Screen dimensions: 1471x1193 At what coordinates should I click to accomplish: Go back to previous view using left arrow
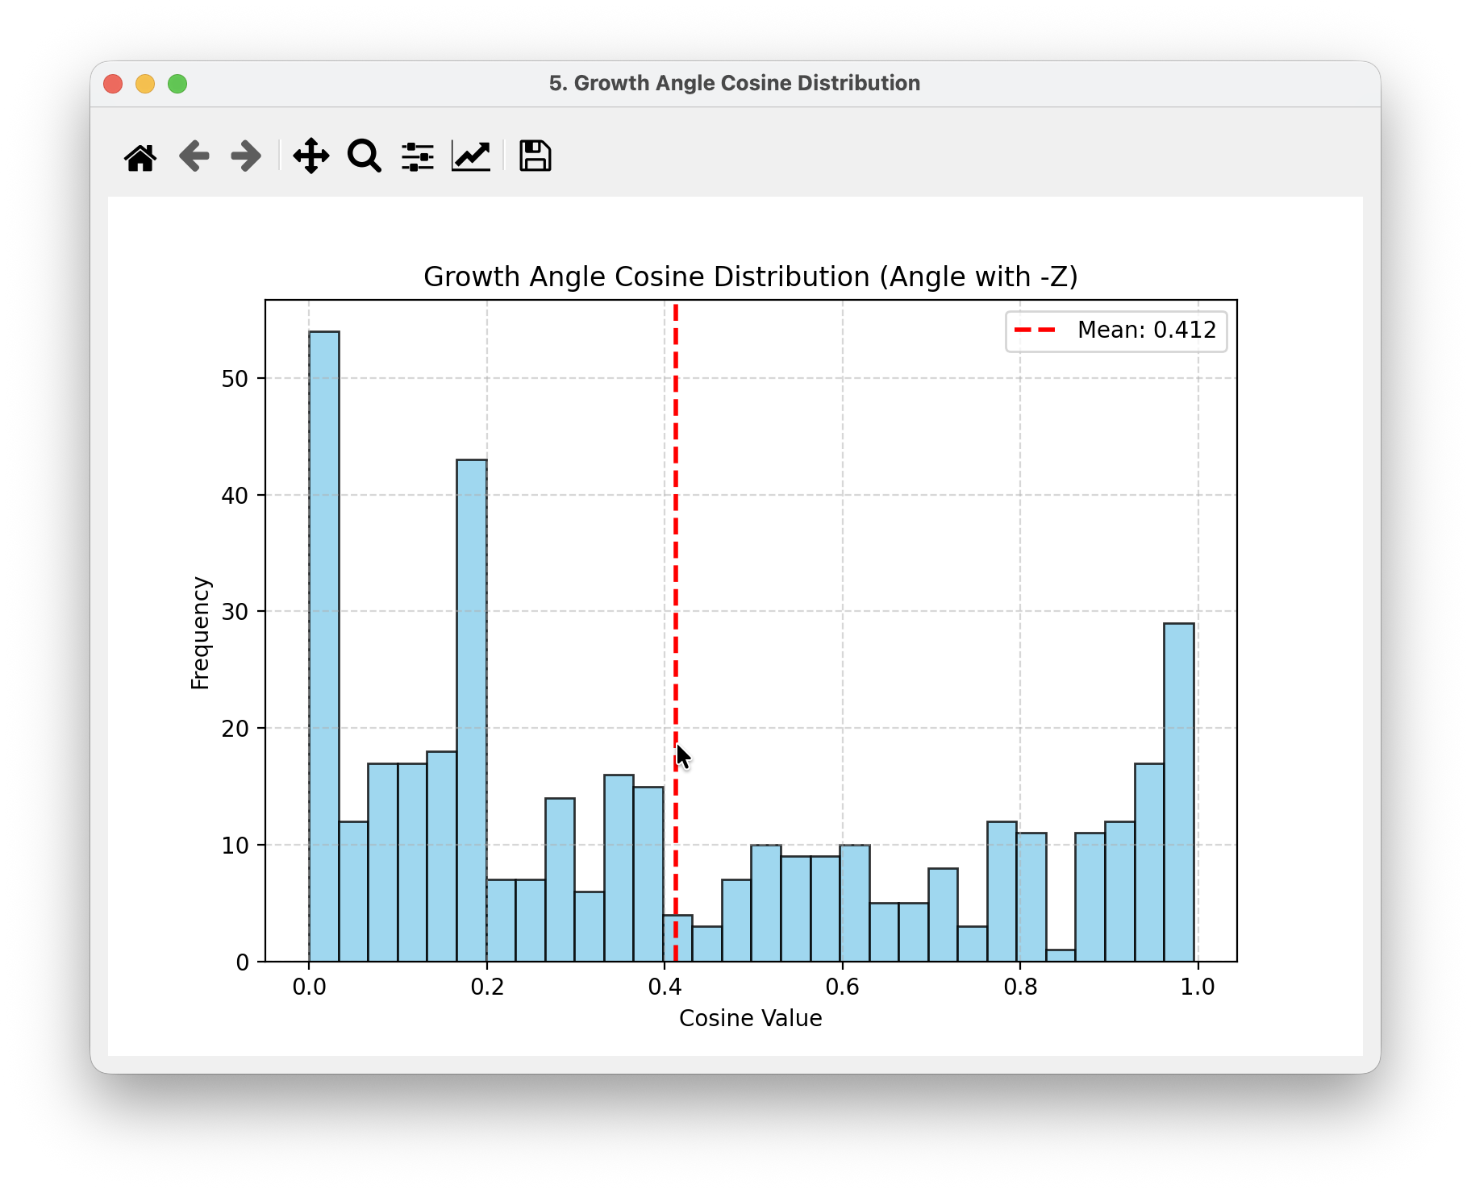point(194,156)
